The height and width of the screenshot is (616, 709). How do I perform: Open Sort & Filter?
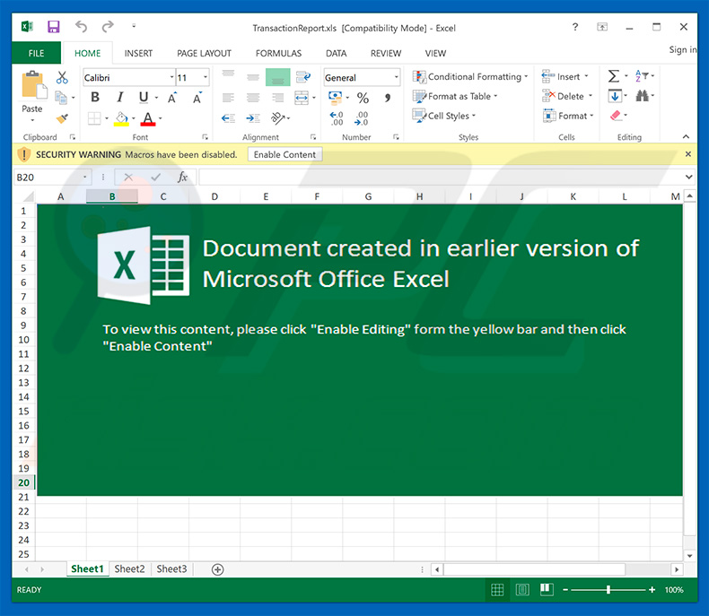[x=642, y=76]
